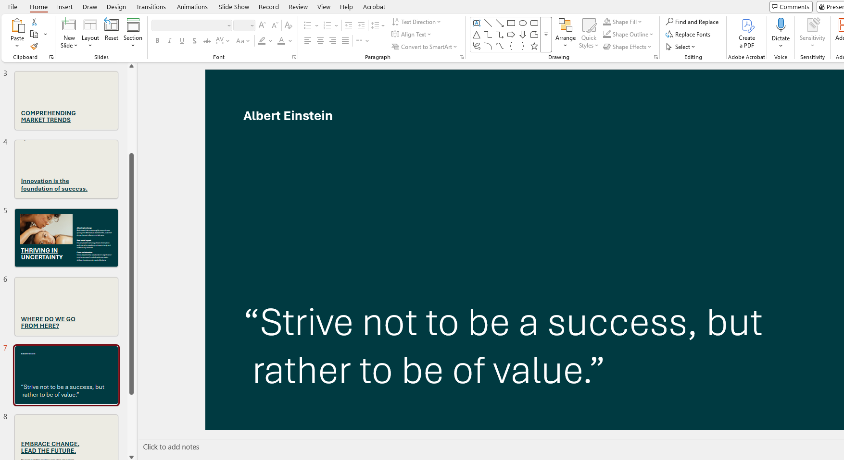Select the Cut scissors icon
Viewport: 844px width, 460px height.
coord(34,22)
